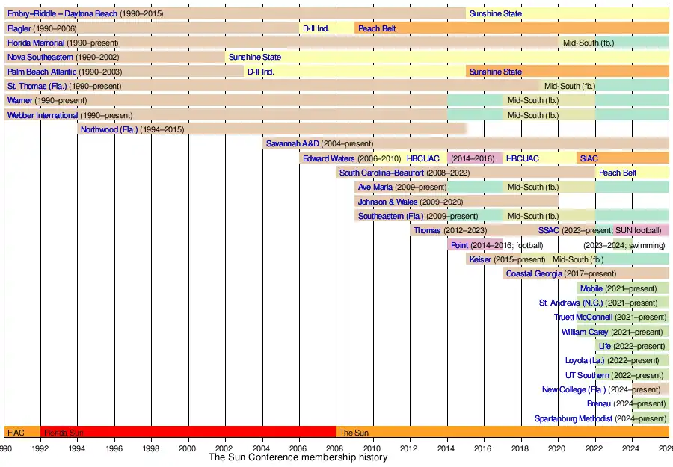Select the William Carey link
Viewport: 673px width, 467px height.
click(585, 332)
